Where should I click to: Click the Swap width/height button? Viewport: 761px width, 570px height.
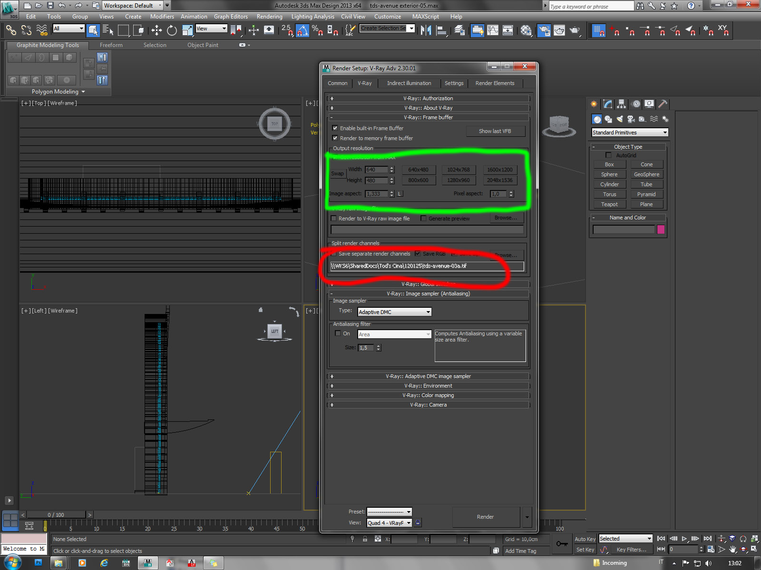point(337,174)
